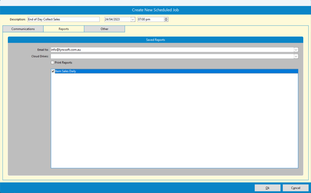
Task: Click the Saved Reports section header
Action: click(155, 40)
